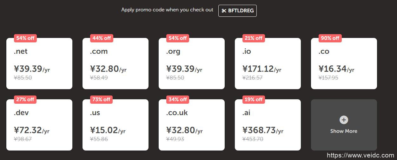The image size is (397, 160).
Task: Click the scissors icon beside the promo code
Action: 224,11
